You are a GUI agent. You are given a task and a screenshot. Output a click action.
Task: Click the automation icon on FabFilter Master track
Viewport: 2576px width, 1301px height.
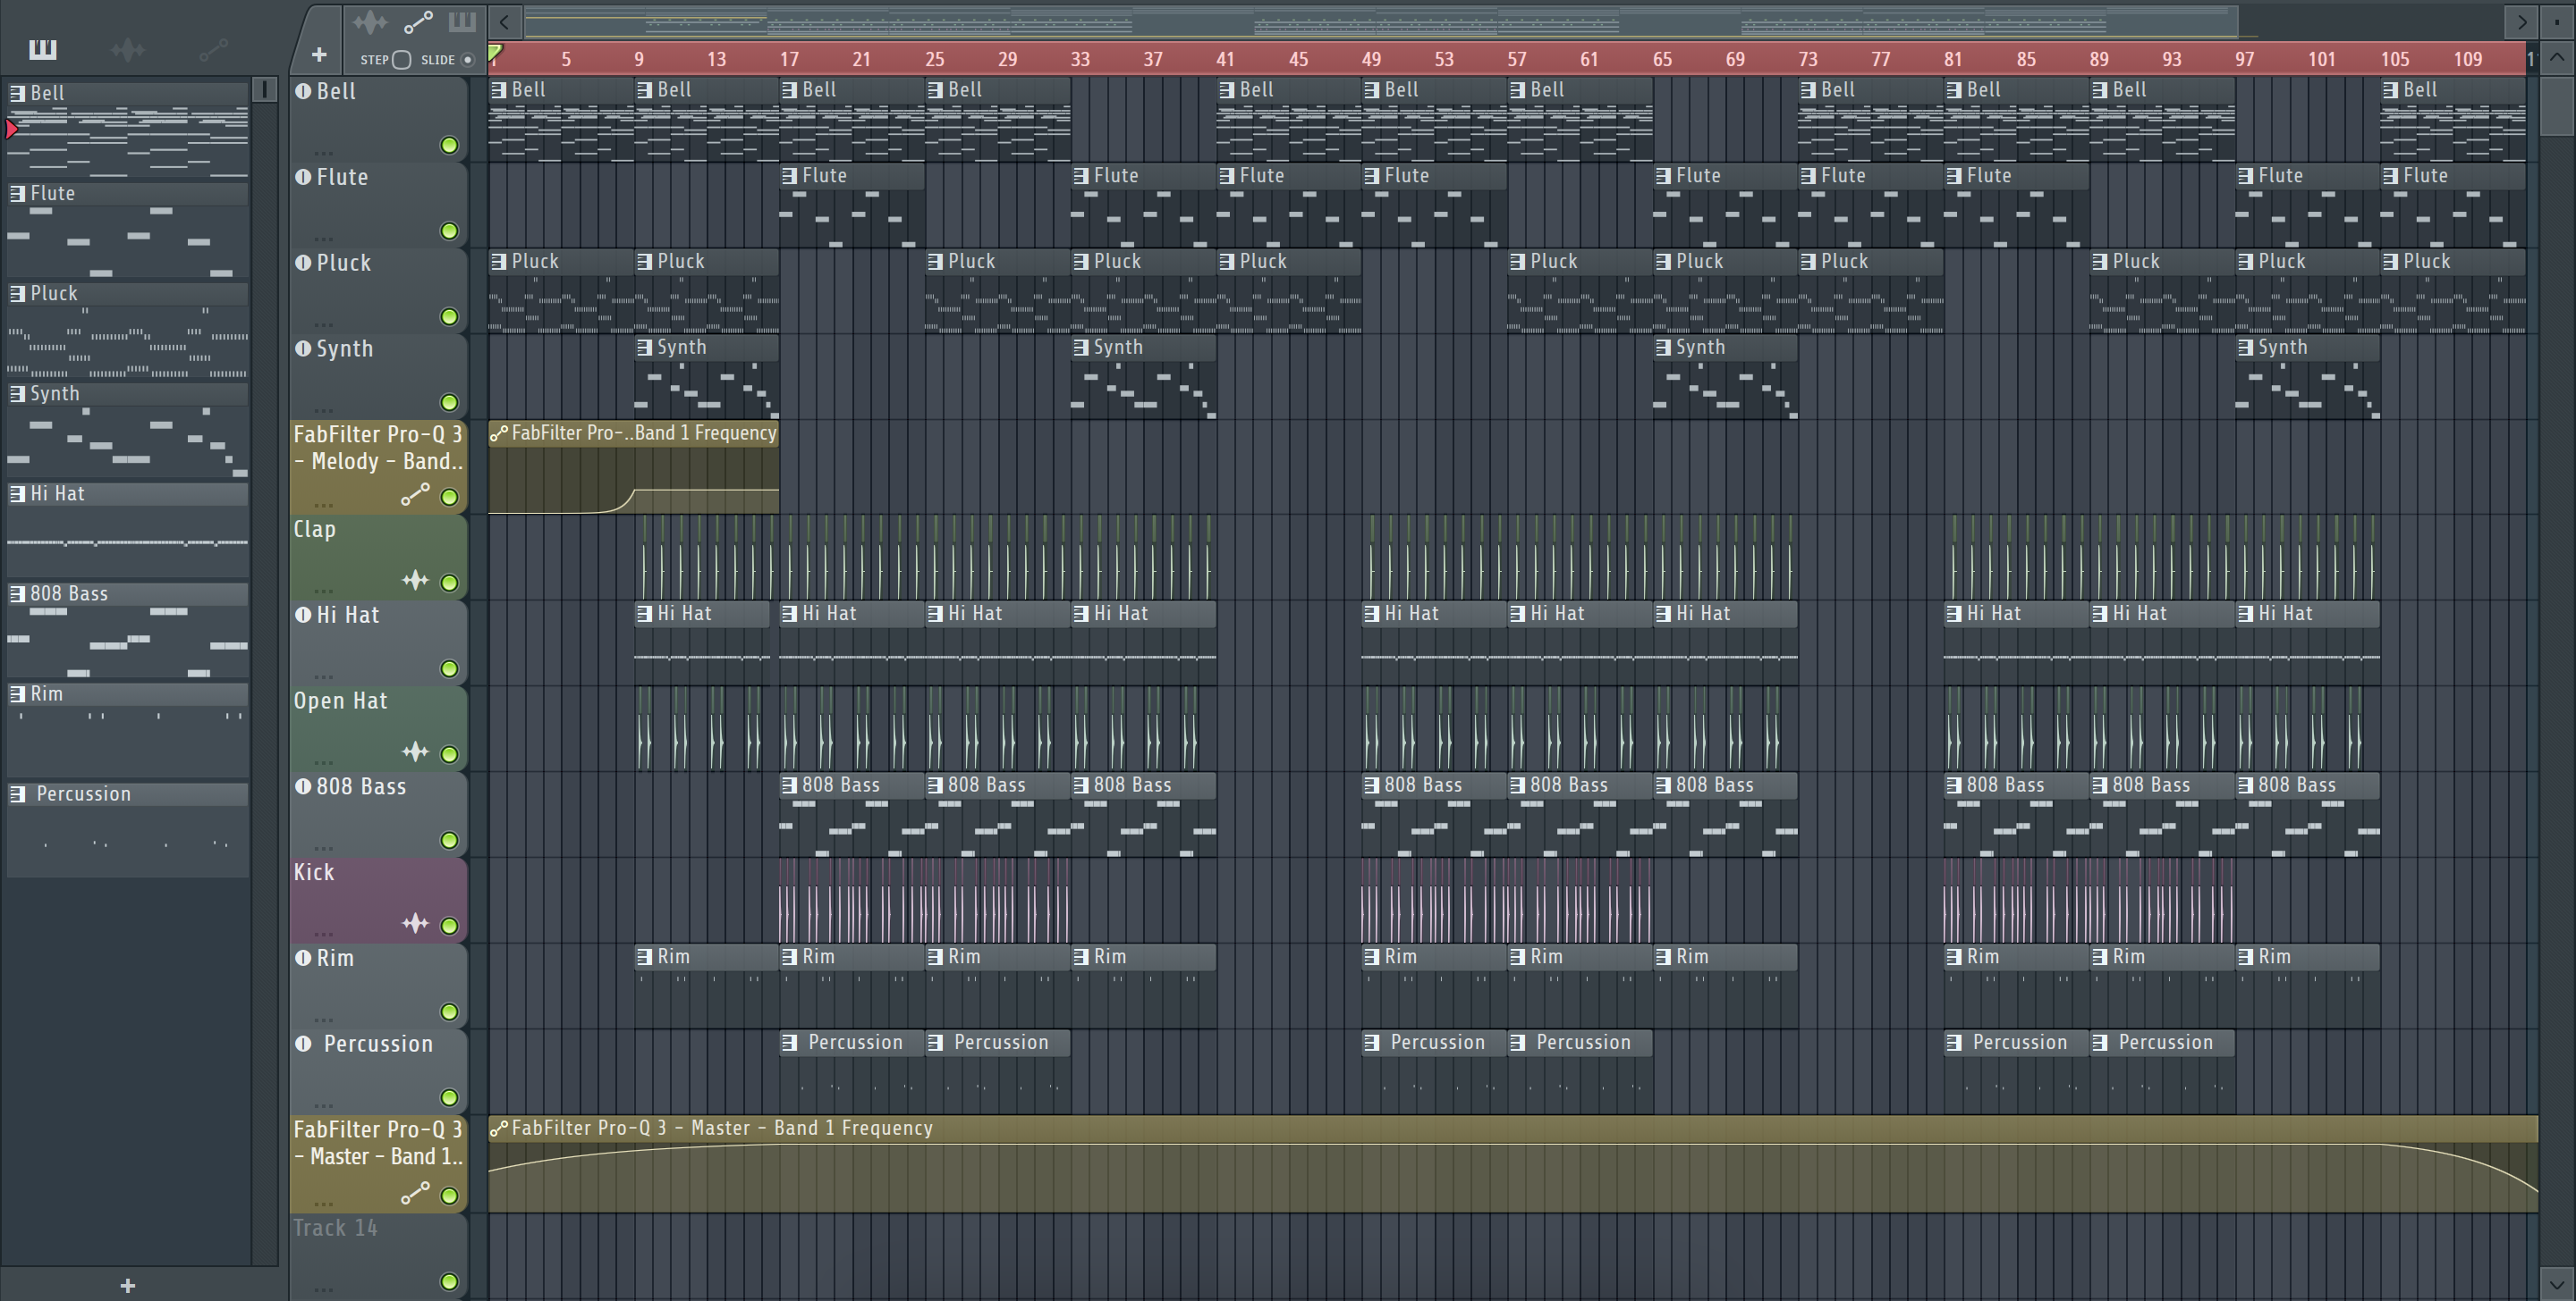[415, 1193]
